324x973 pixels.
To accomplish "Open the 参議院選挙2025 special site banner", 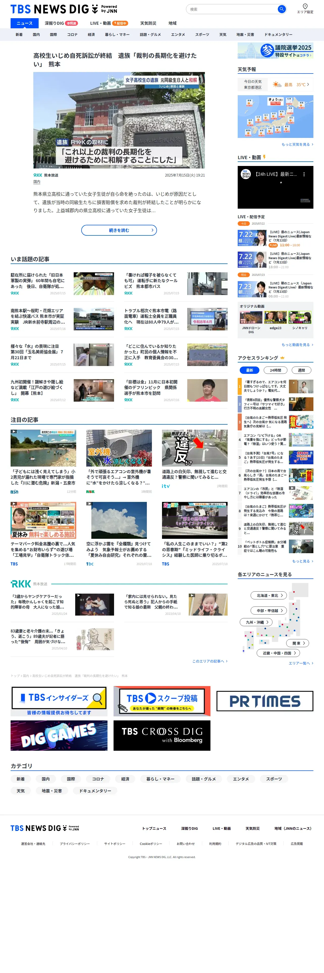I will (x=275, y=51).
